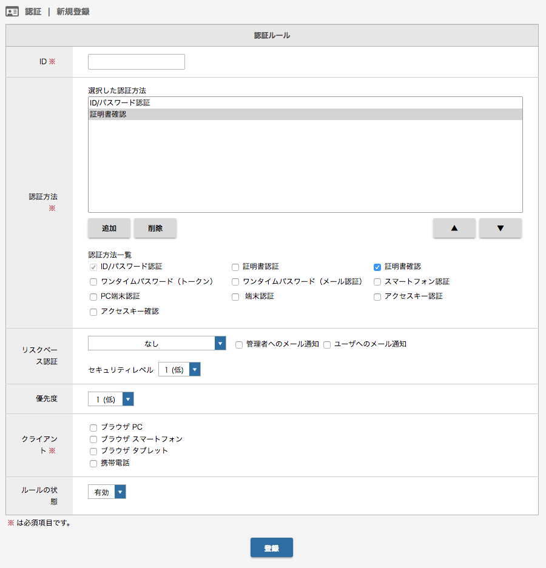This screenshot has height=568, width=546.
Task: Open the ルールの状態 有効 dropdown
Action: pyautogui.click(x=107, y=492)
